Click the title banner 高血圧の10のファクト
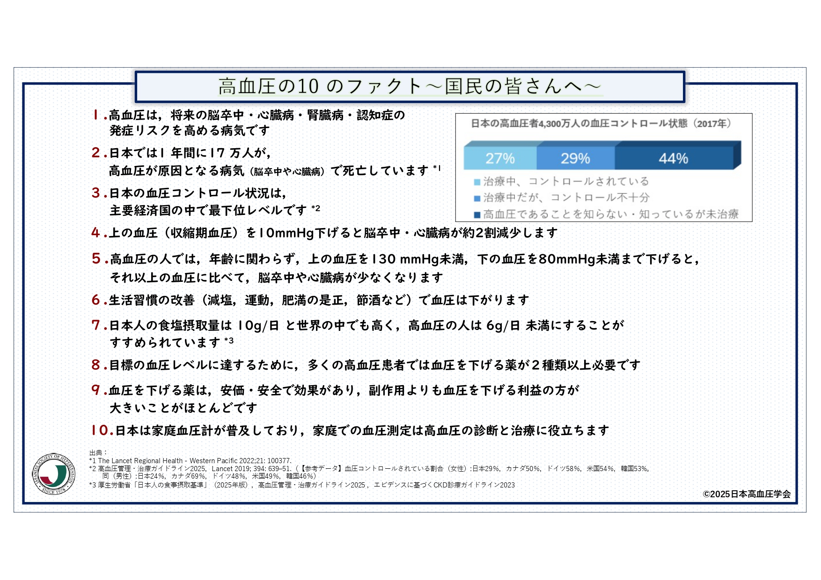 pyautogui.click(x=410, y=86)
